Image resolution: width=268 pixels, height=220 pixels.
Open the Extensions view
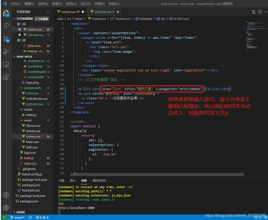(x=6, y=77)
